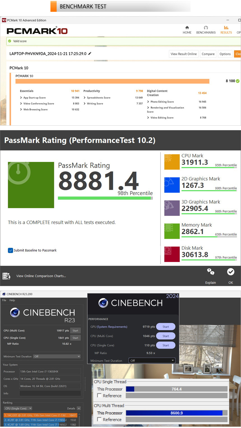Go to the PCMark 10 HOME tab
Screen dimensions: 241x428
coord(187,30)
